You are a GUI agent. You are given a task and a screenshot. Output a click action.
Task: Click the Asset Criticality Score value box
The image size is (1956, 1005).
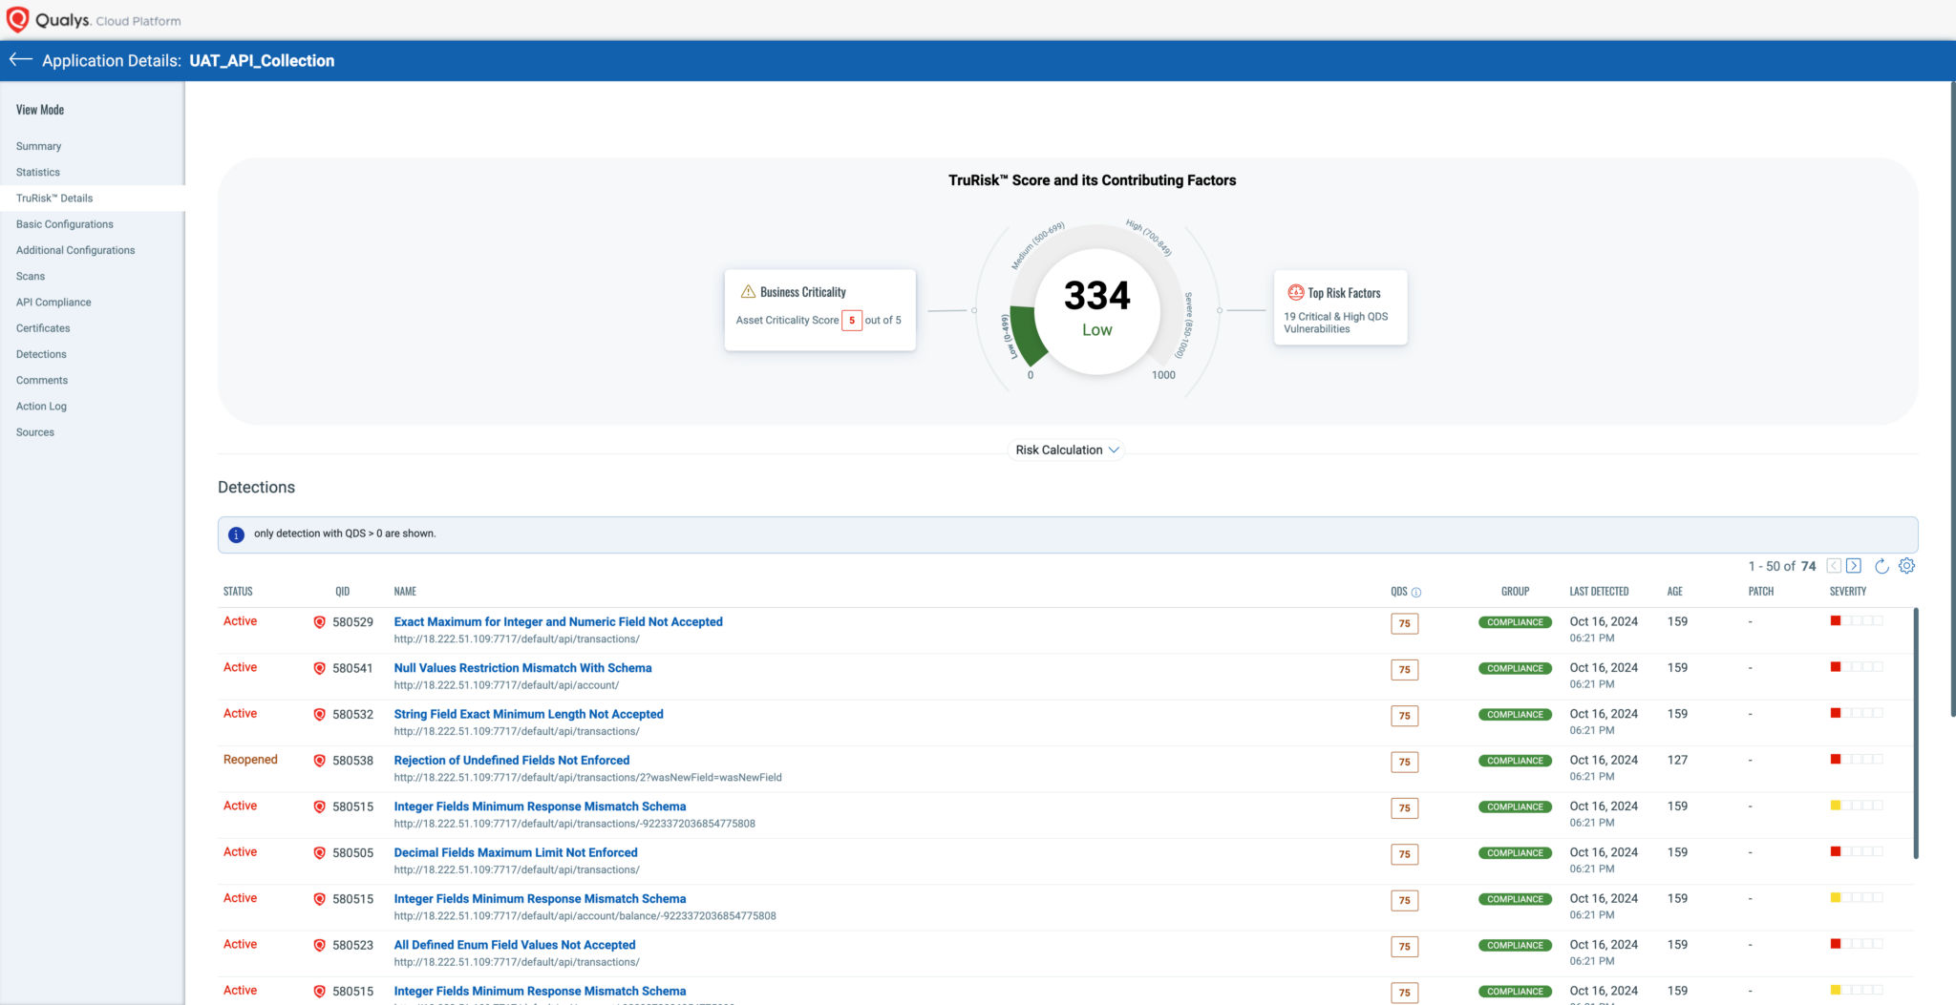click(x=851, y=321)
